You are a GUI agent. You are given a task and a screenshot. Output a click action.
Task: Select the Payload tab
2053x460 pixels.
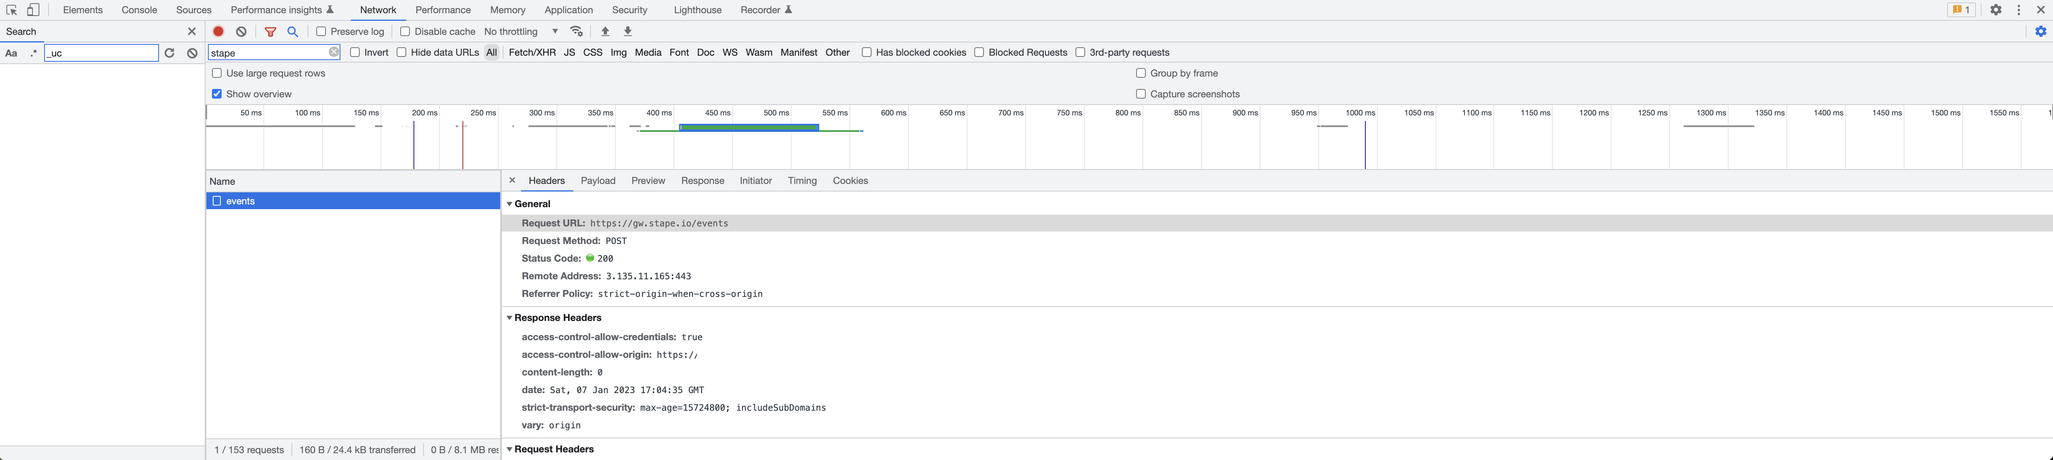point(596,180)
